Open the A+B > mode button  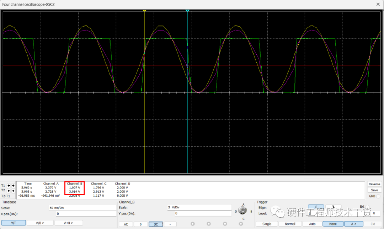click(x=69, y=223)
